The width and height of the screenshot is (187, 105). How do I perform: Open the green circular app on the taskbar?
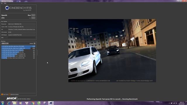[x=39, y=103]
